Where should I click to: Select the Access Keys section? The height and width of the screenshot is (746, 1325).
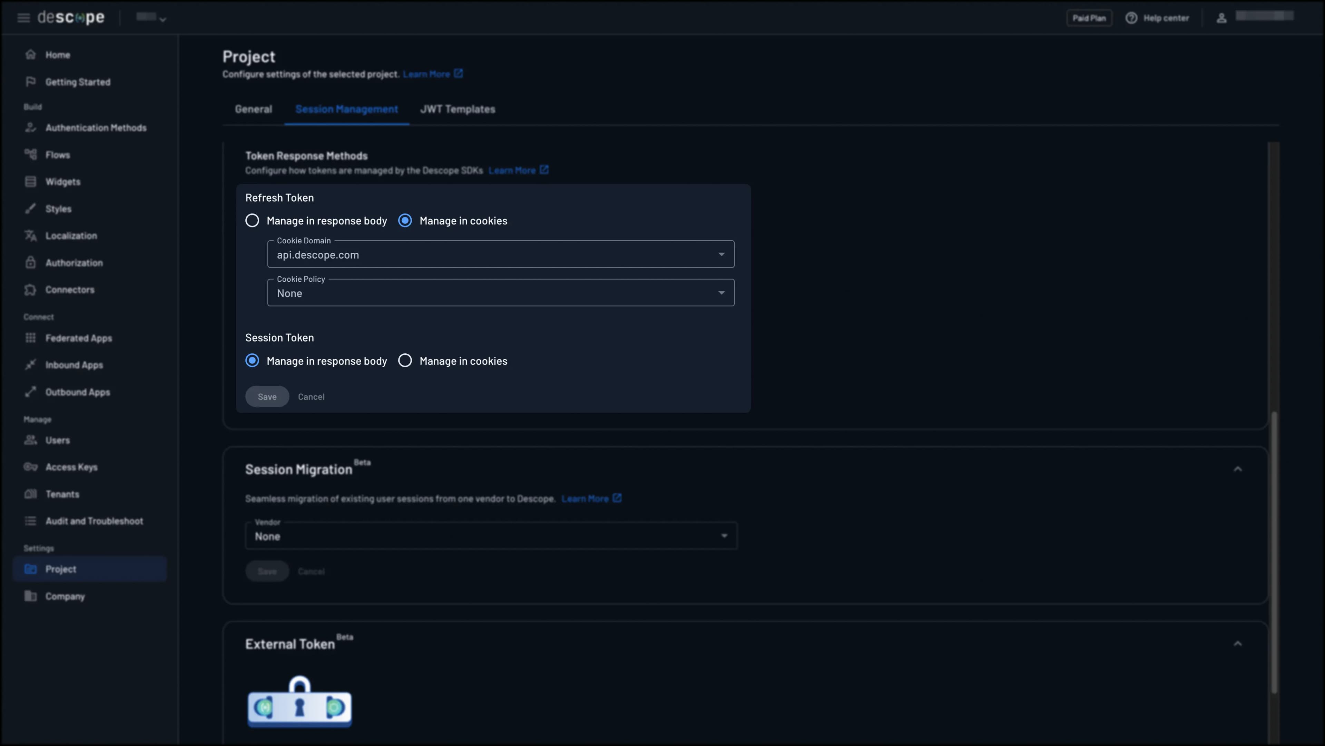click(71, 466)
